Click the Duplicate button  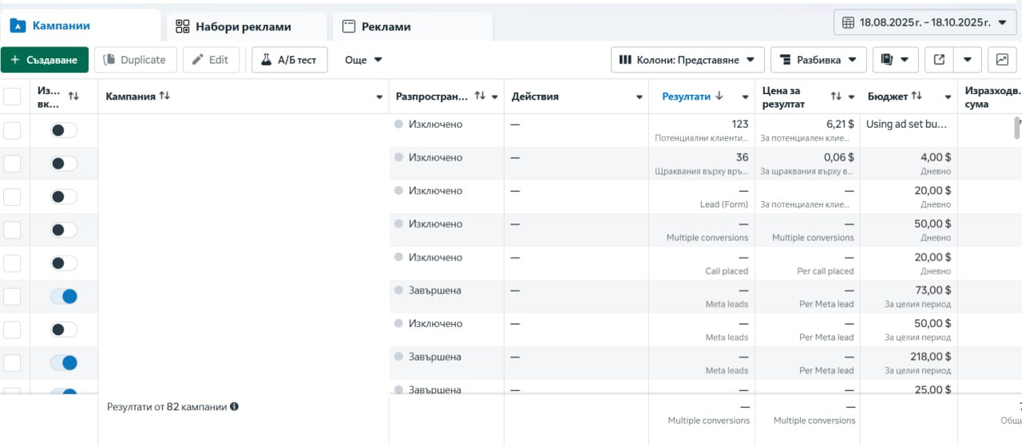click(136, 60)
